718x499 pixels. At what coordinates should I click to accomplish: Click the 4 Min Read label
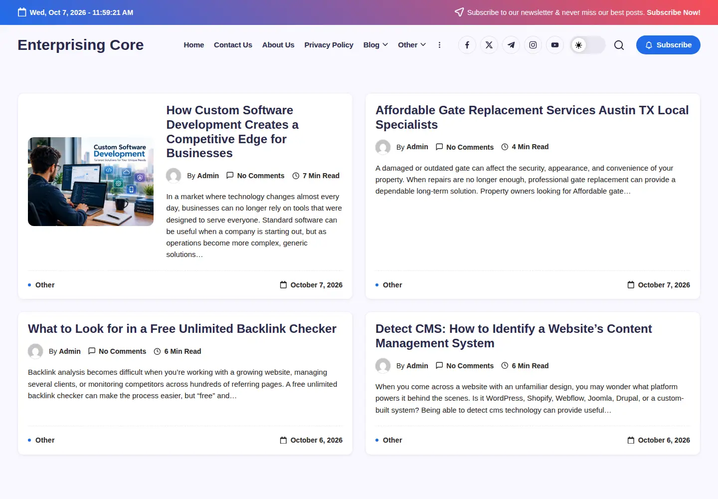pyautogui.click(x=530, y=147)
